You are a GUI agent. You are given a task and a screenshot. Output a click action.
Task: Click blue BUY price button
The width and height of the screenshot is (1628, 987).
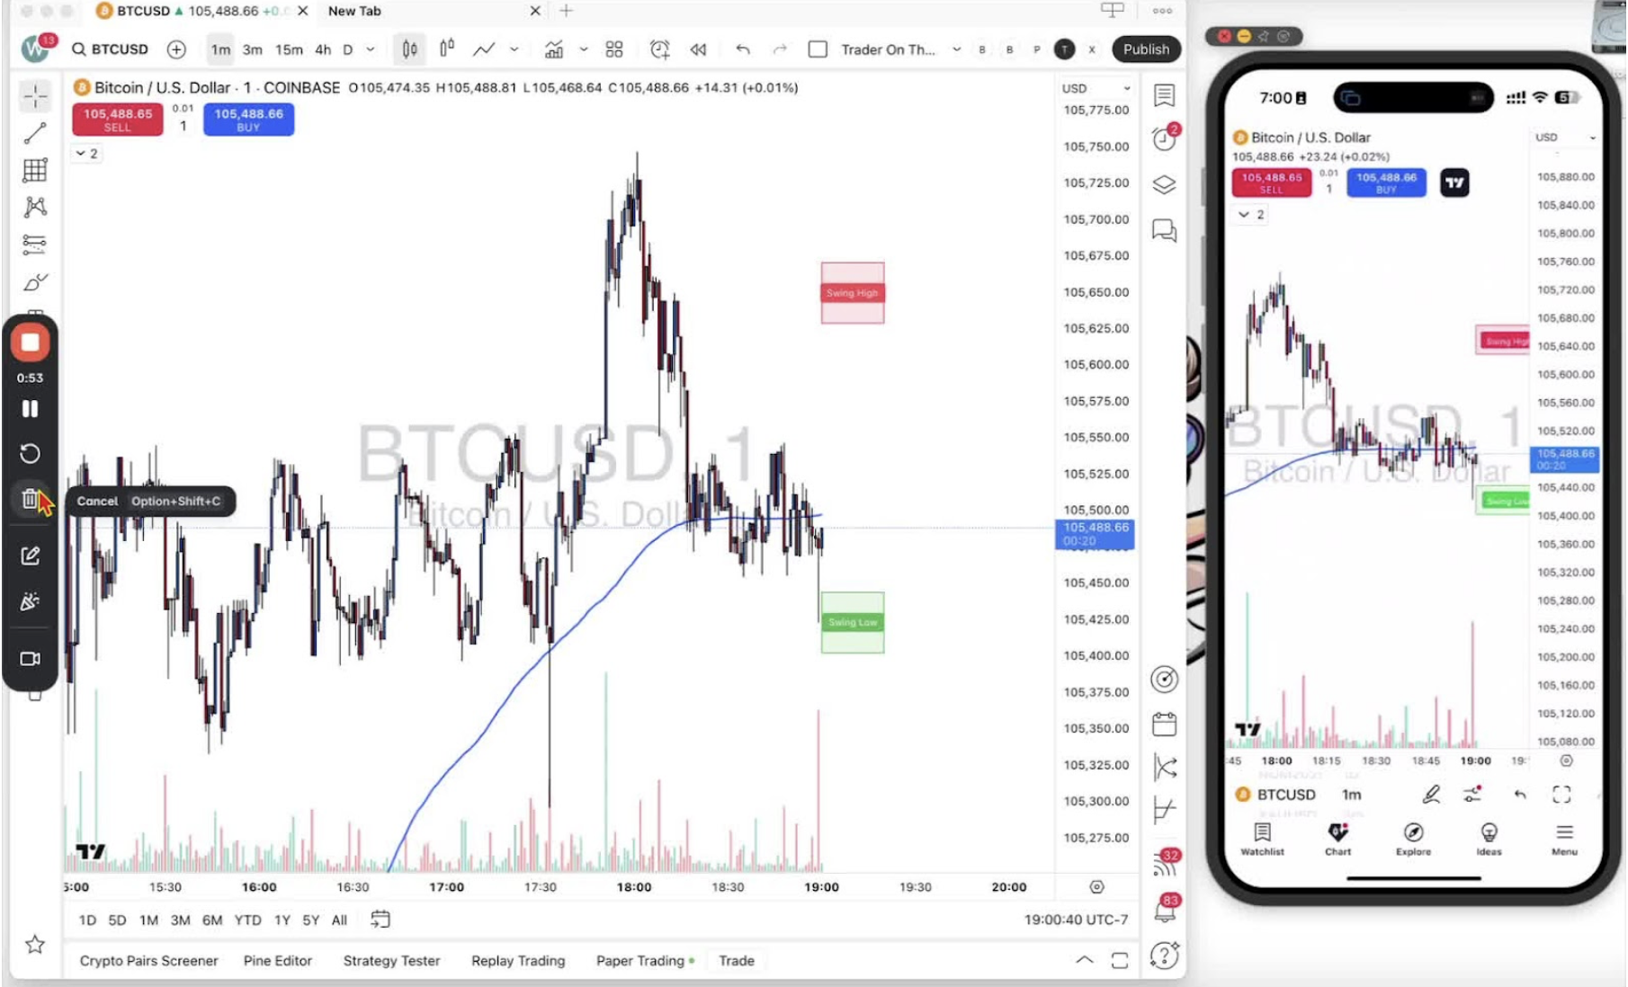[248, 119]
